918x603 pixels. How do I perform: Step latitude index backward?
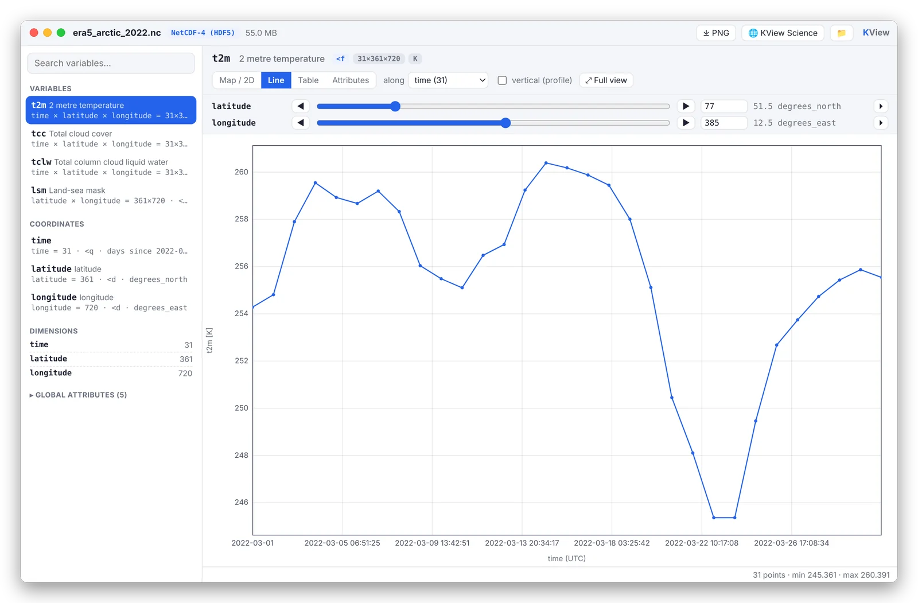301,106
